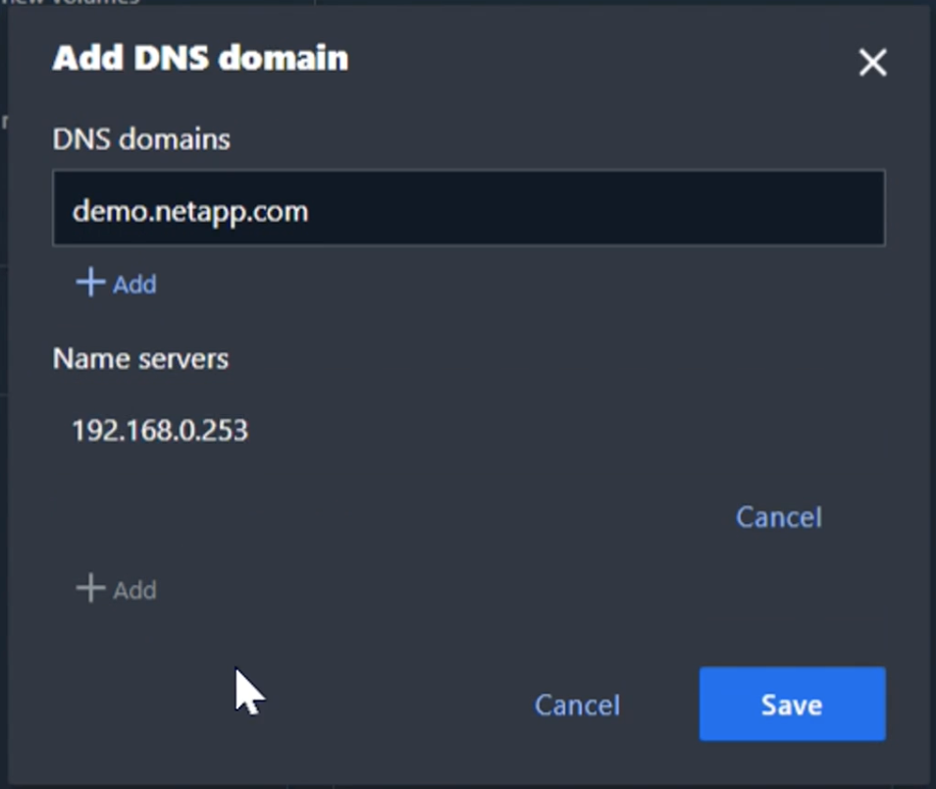The width and height of the screenshot is (936, 789).
Task: Select the 192.168.0.253 name server entry
Action: pyautogui.click(x=160, y=430)
